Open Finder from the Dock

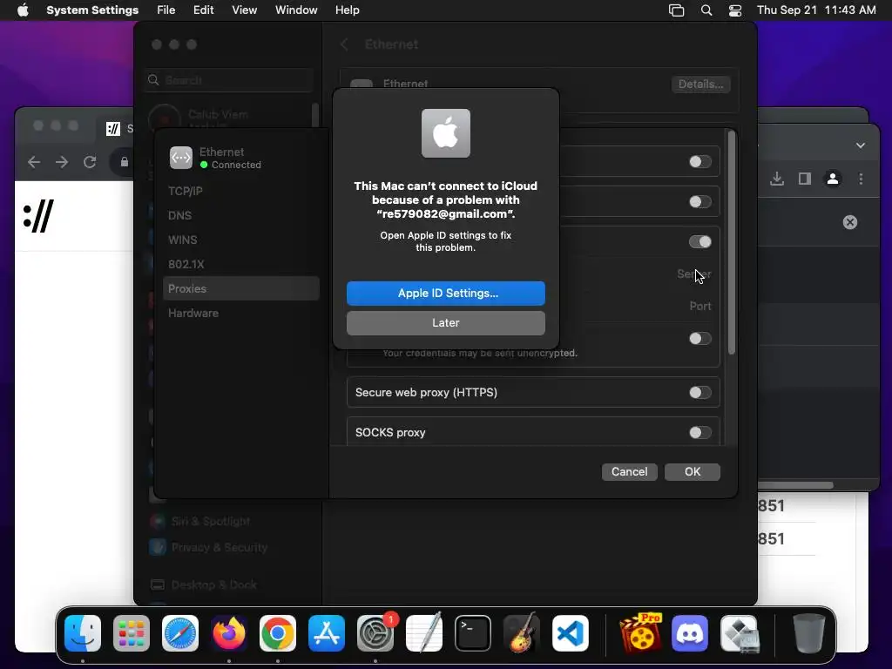point(83,633)
